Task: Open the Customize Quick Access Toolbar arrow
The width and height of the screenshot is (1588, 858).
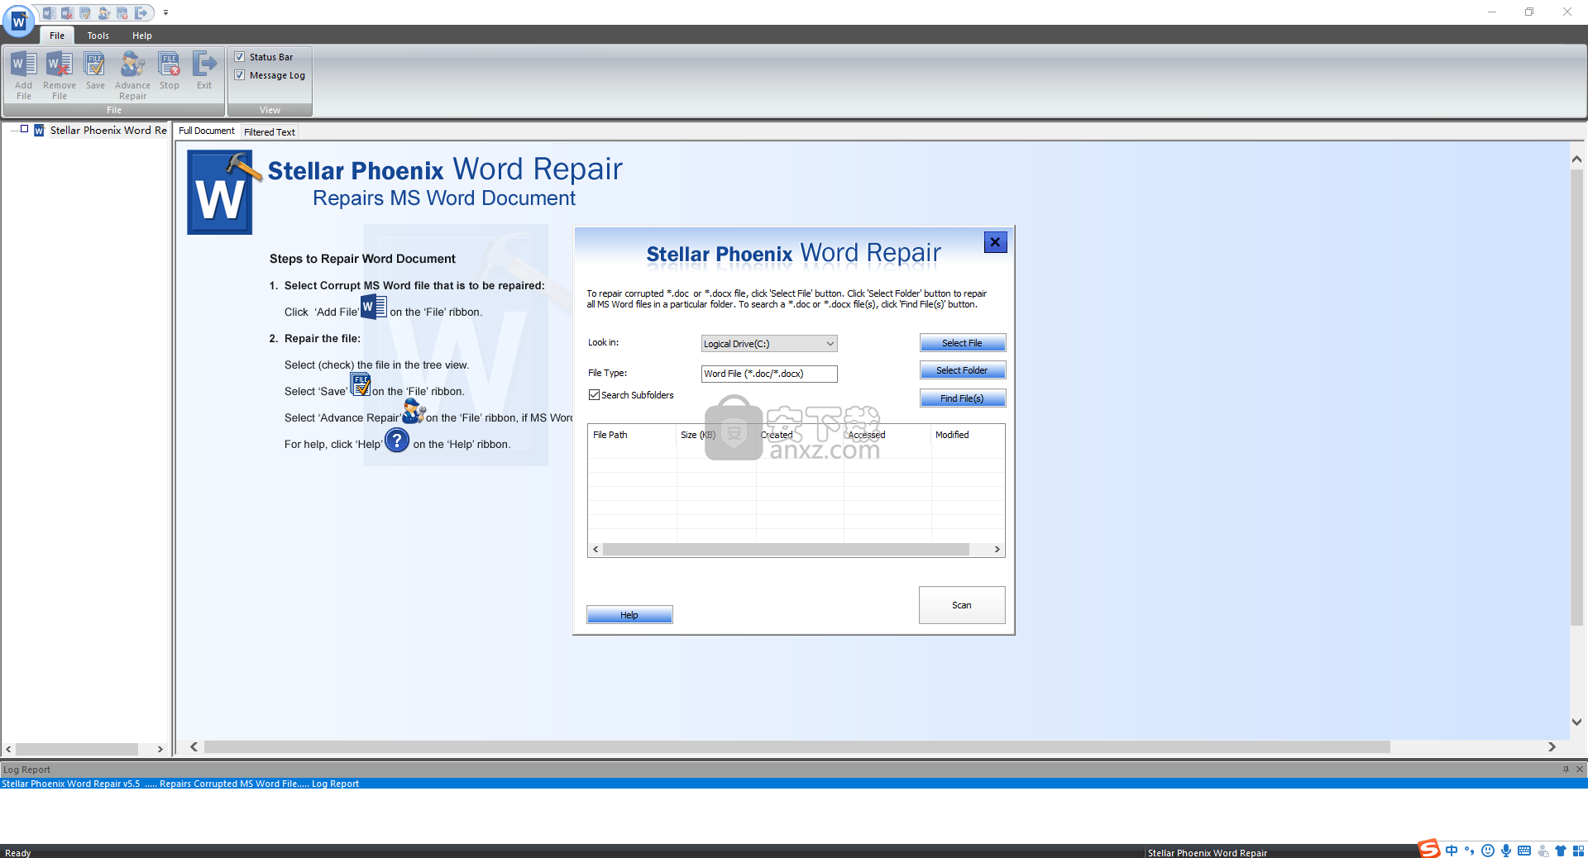Action: click(x=166, y=13)
